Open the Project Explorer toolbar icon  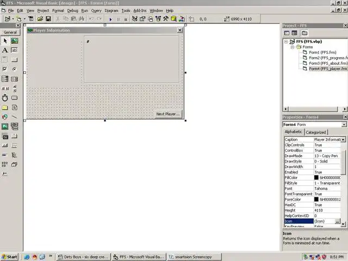[134, 19]
